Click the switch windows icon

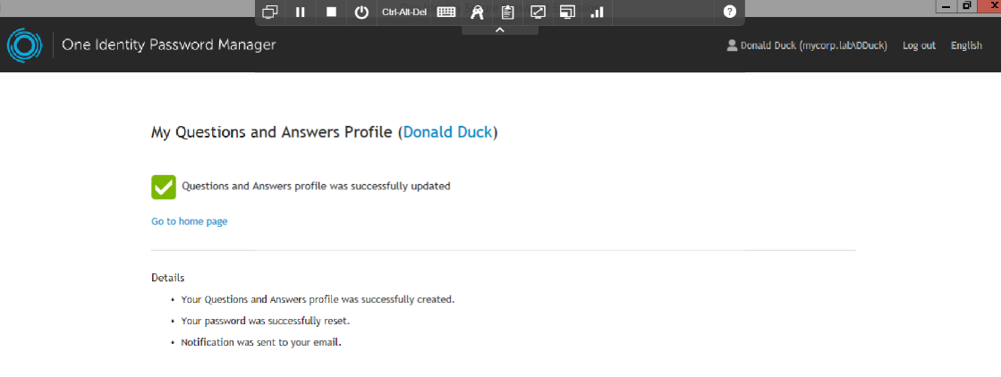pos(270,13)
